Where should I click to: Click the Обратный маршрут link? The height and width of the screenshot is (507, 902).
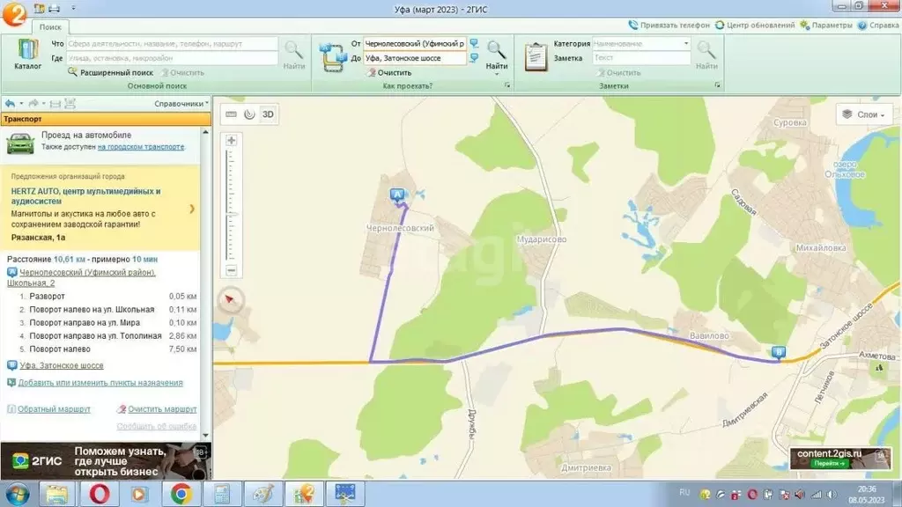pos(55,409)
